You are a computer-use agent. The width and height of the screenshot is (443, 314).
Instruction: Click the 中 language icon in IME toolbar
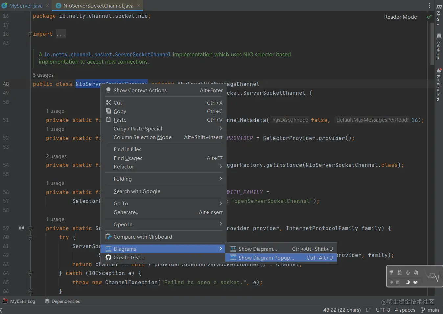click(x=391, y=282)
